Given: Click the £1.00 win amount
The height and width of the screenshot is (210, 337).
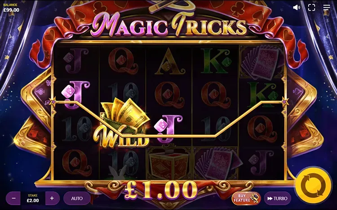Looking at the screenshot, I should click(161, 190).
